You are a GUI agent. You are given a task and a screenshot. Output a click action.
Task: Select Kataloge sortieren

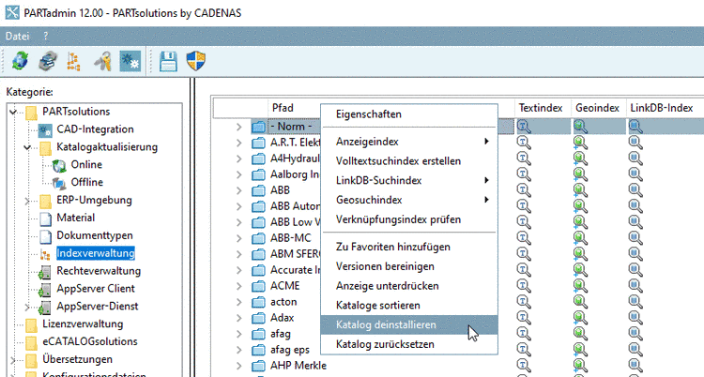tap(409, 306)
